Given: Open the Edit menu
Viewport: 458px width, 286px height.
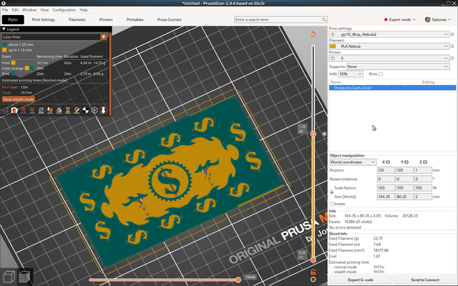Looking at the screenshot, I should 15,9.
